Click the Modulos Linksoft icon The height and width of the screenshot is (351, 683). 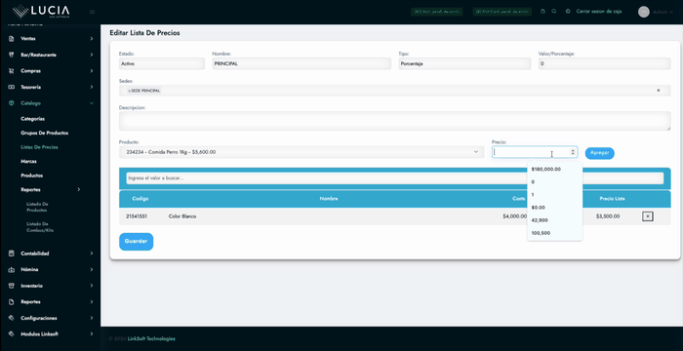12,334
